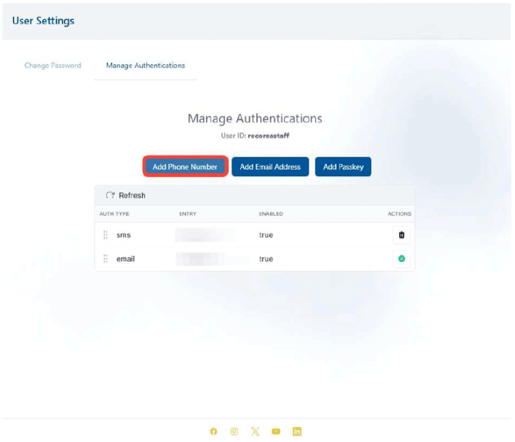Click the AUTH TYPE column header
The image size is (515, 442).
[x=115, y=214]
